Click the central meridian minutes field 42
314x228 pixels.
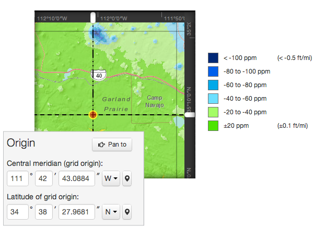coord(44,178)
